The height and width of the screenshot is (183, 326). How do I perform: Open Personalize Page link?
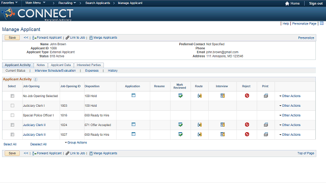click(x=304, y=24)
